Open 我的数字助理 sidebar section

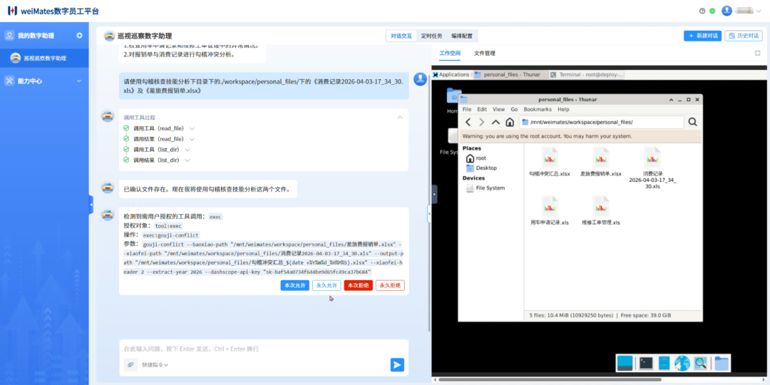click(x=36, y=36)
